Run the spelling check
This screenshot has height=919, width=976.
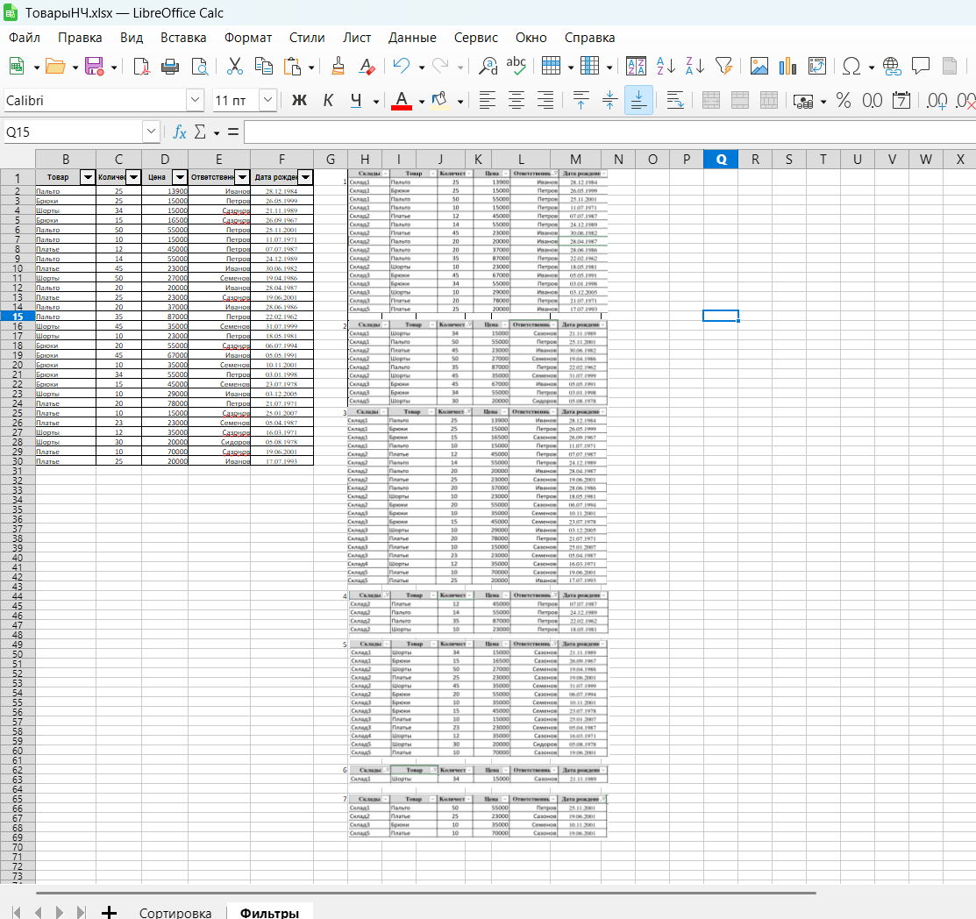pos(516,66)
